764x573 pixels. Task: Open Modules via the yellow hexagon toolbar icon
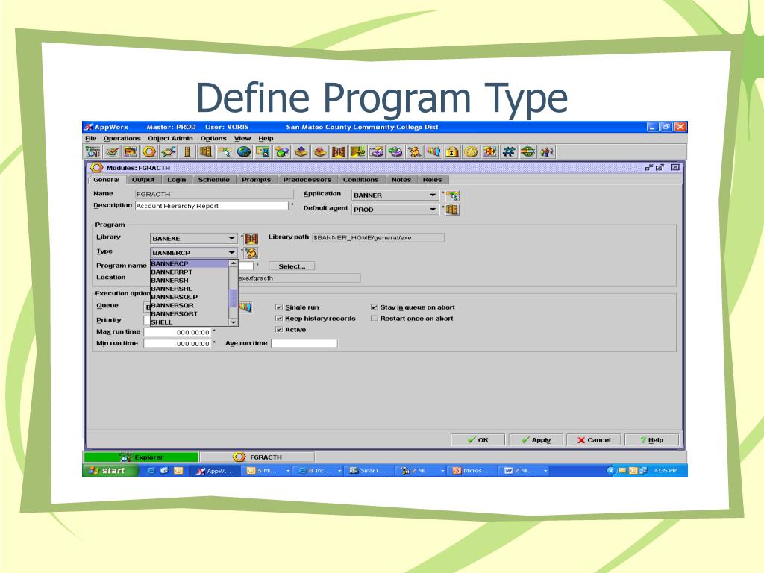[x=149, y=152]
